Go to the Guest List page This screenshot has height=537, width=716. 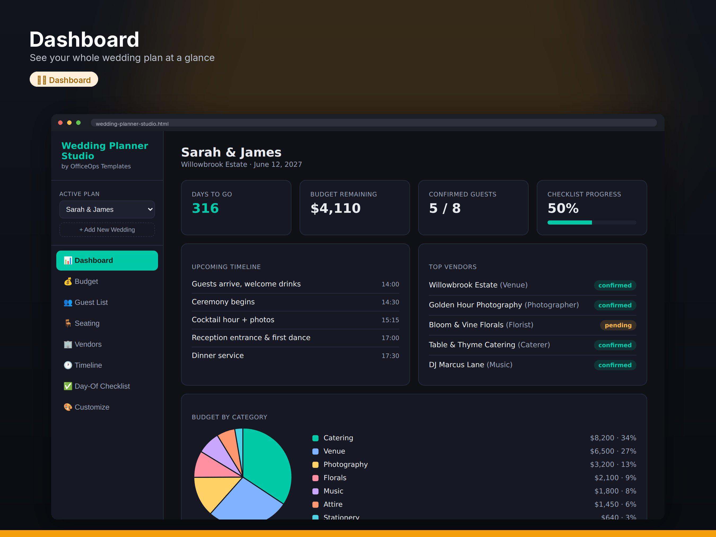107,303
